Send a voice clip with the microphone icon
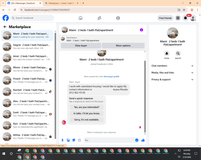This screenshot has width=201, height=160. (x=62, y=140)
